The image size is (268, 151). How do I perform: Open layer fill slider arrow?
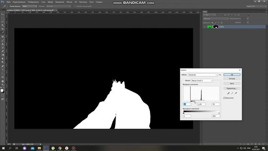247,23
